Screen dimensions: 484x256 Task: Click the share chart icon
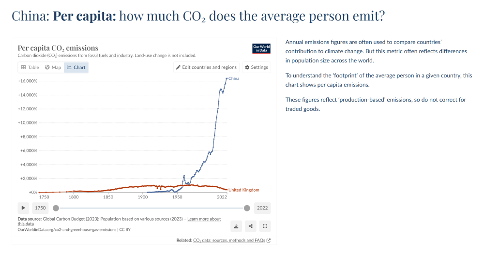[251, 226]
